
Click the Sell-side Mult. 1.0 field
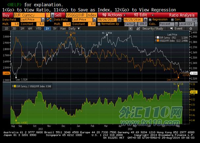point(66,24)
